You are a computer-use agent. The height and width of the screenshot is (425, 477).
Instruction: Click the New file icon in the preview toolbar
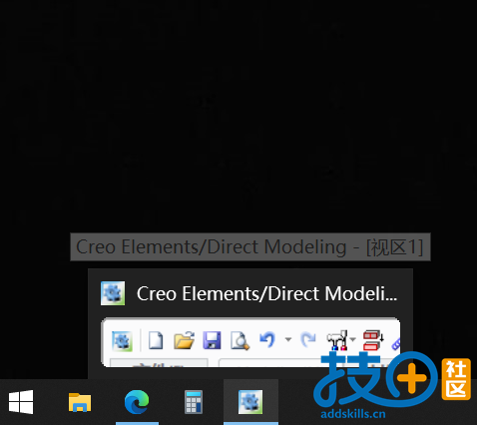pyautogui.click(x=156, y=340)
